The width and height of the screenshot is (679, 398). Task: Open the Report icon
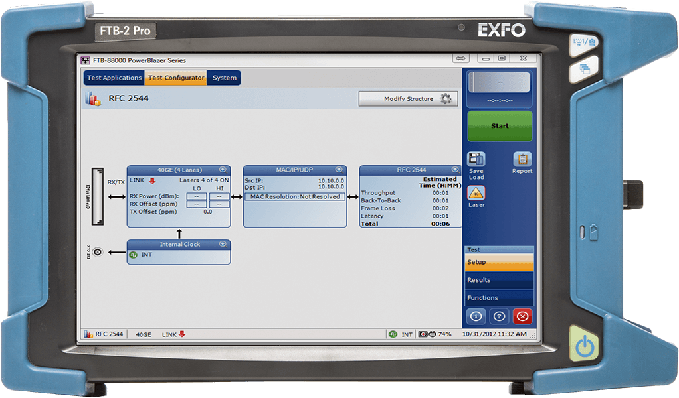[522, 160]
